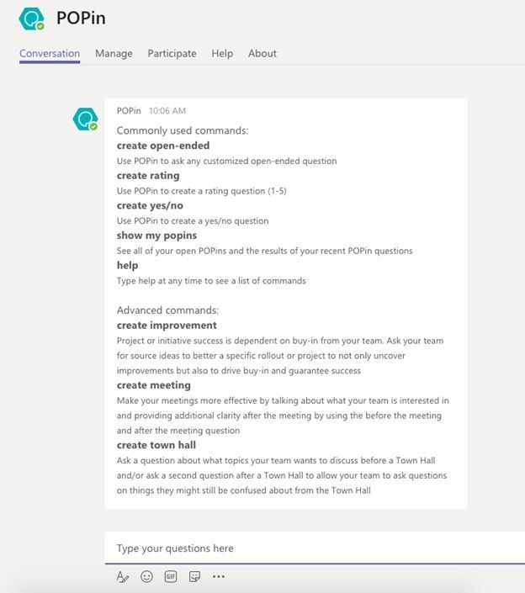Click the POPin app logo in the header
This screenshot has height=593, width=525.
coord(32,19)
